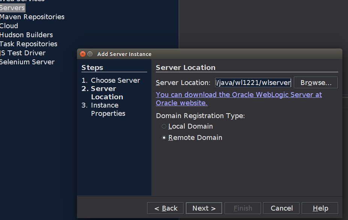Click 'Server Location' step two text
The width and height of the screenshot is (348, 220).
tap(107, 93)
